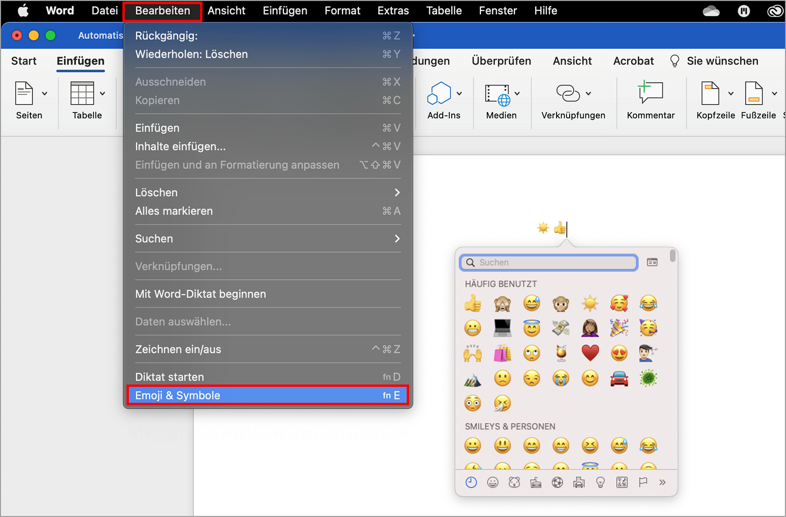Image resolution: width=786 pixels, height=517 pixels.
Task: Jump to Travel & Places category icon
Action: click(579, 482)
